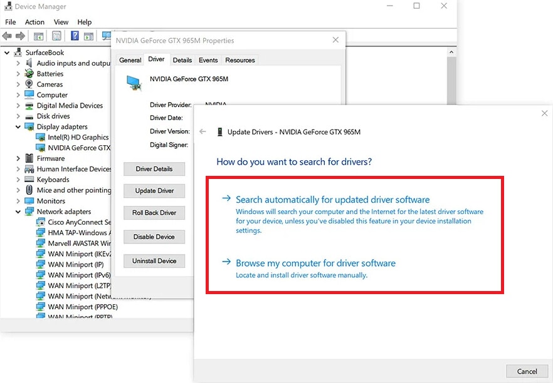
Task: Expand the Monitors category
Action: [19, 201]
